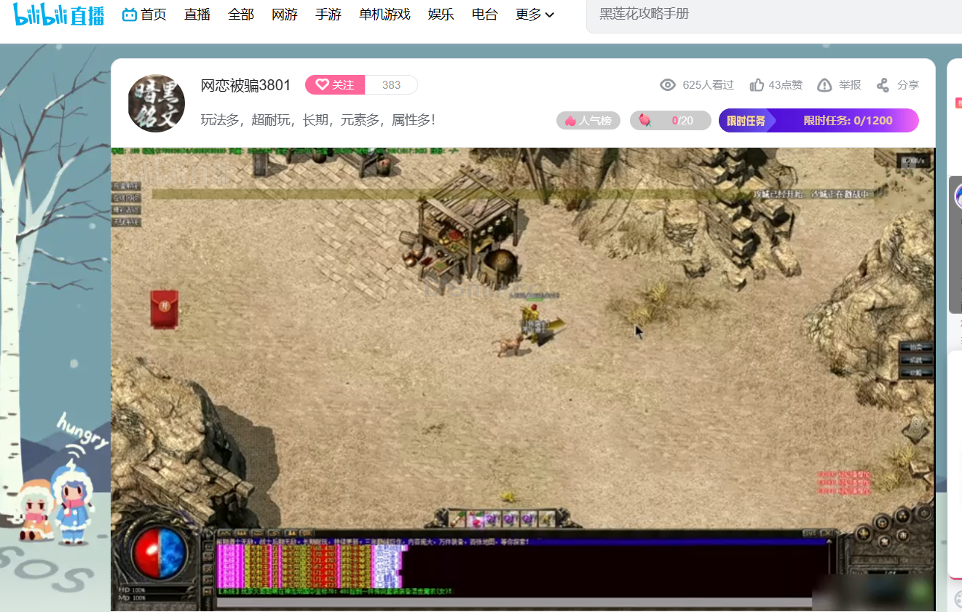Report the stream via 举报

[839, 85]
